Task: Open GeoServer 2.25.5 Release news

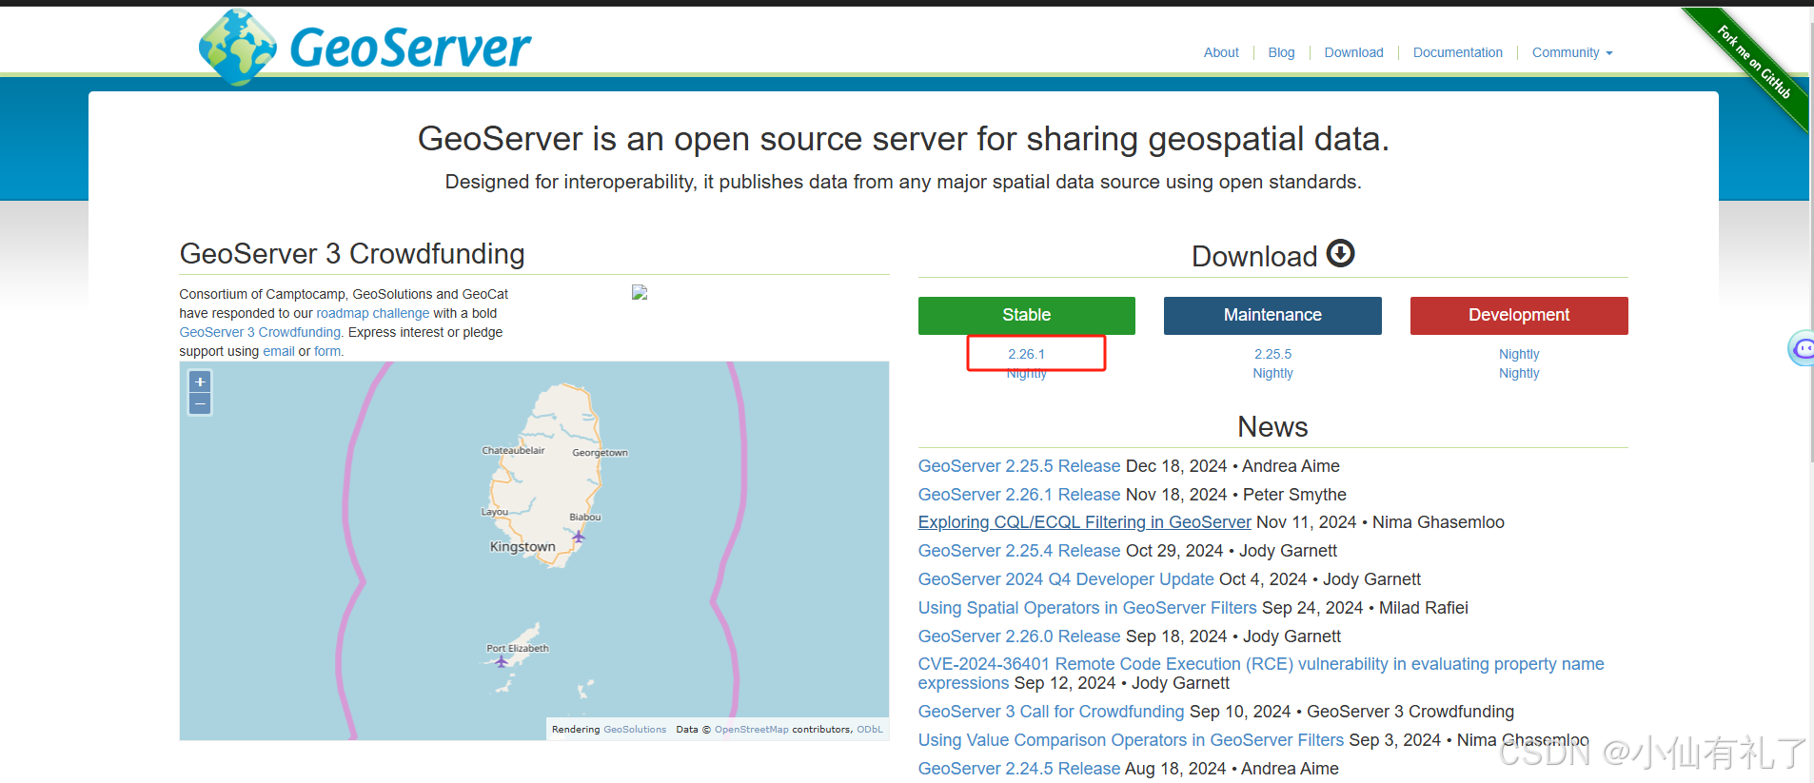Action: point(1019,466)
